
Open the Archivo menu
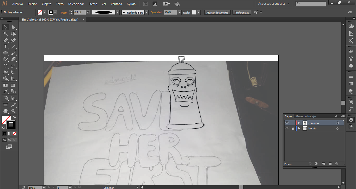[x=17, y=4]
